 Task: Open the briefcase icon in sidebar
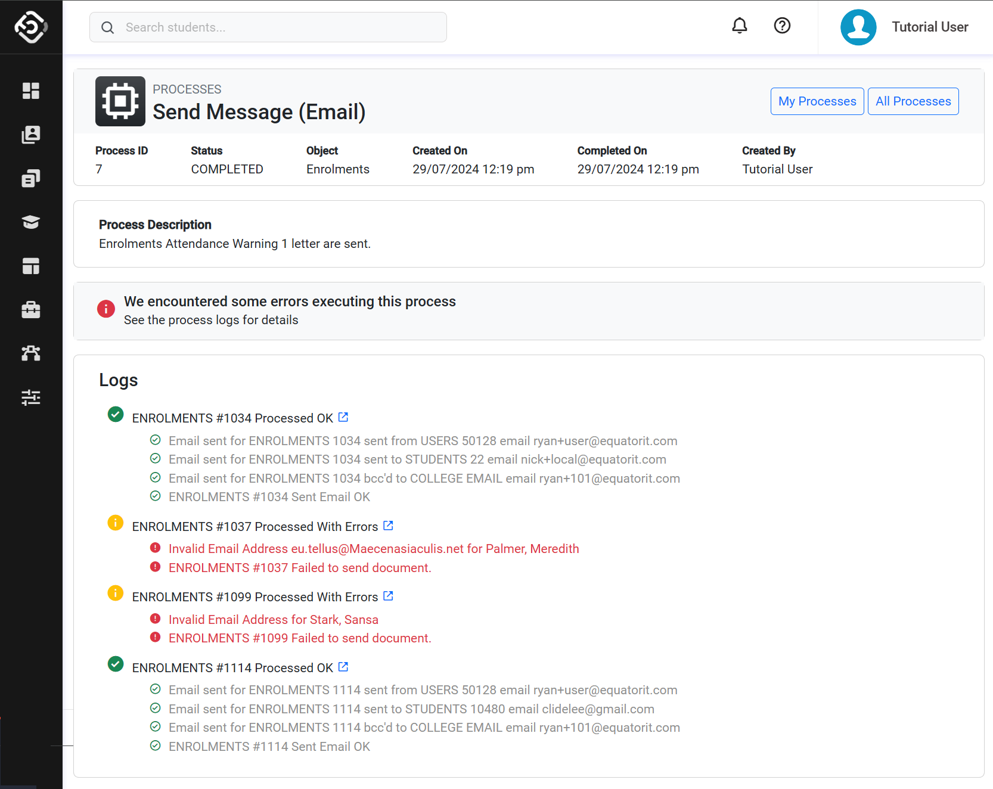tap(31, 310)
